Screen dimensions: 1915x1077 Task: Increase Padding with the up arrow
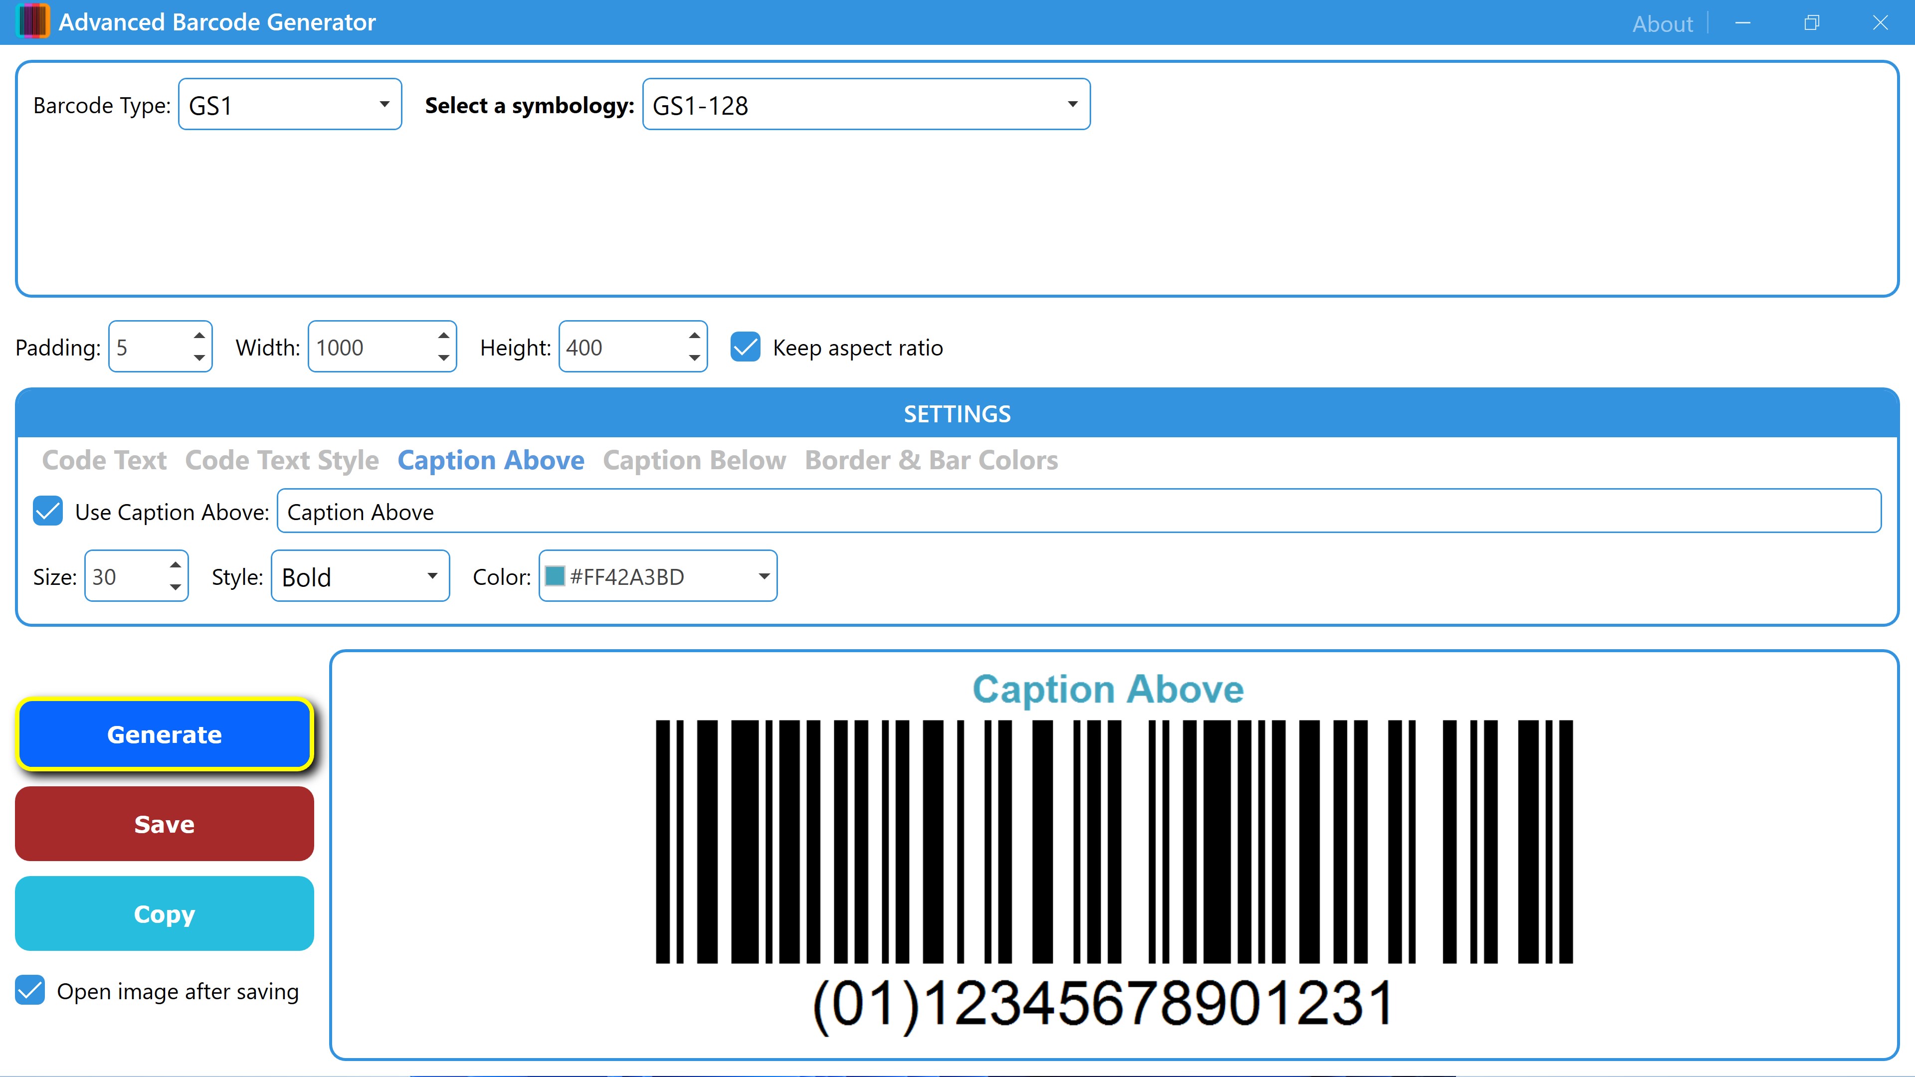click(x=199, y=336)
